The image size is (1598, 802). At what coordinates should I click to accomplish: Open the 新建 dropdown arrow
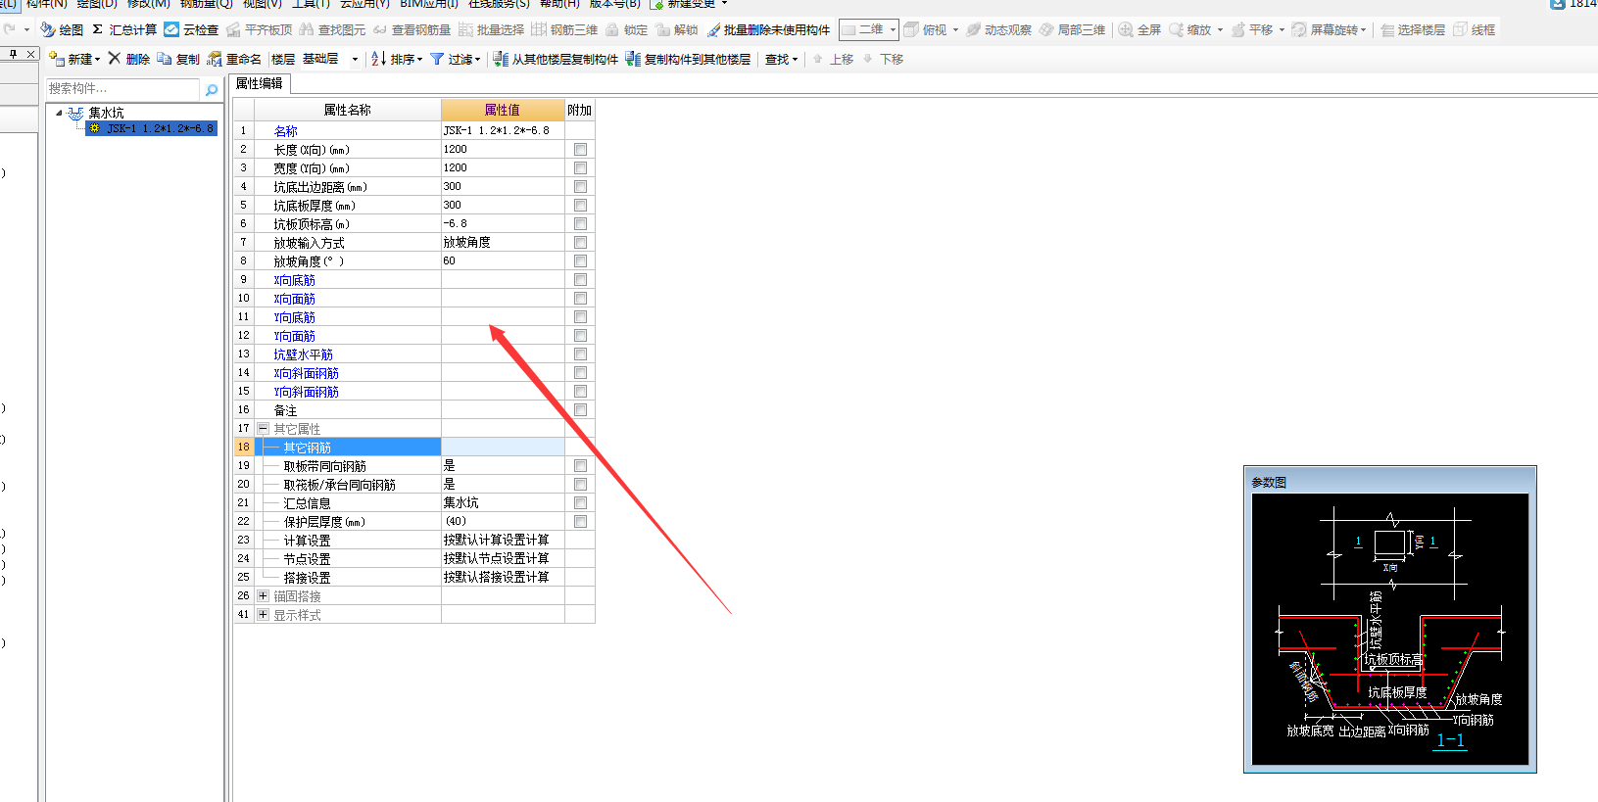97,60
